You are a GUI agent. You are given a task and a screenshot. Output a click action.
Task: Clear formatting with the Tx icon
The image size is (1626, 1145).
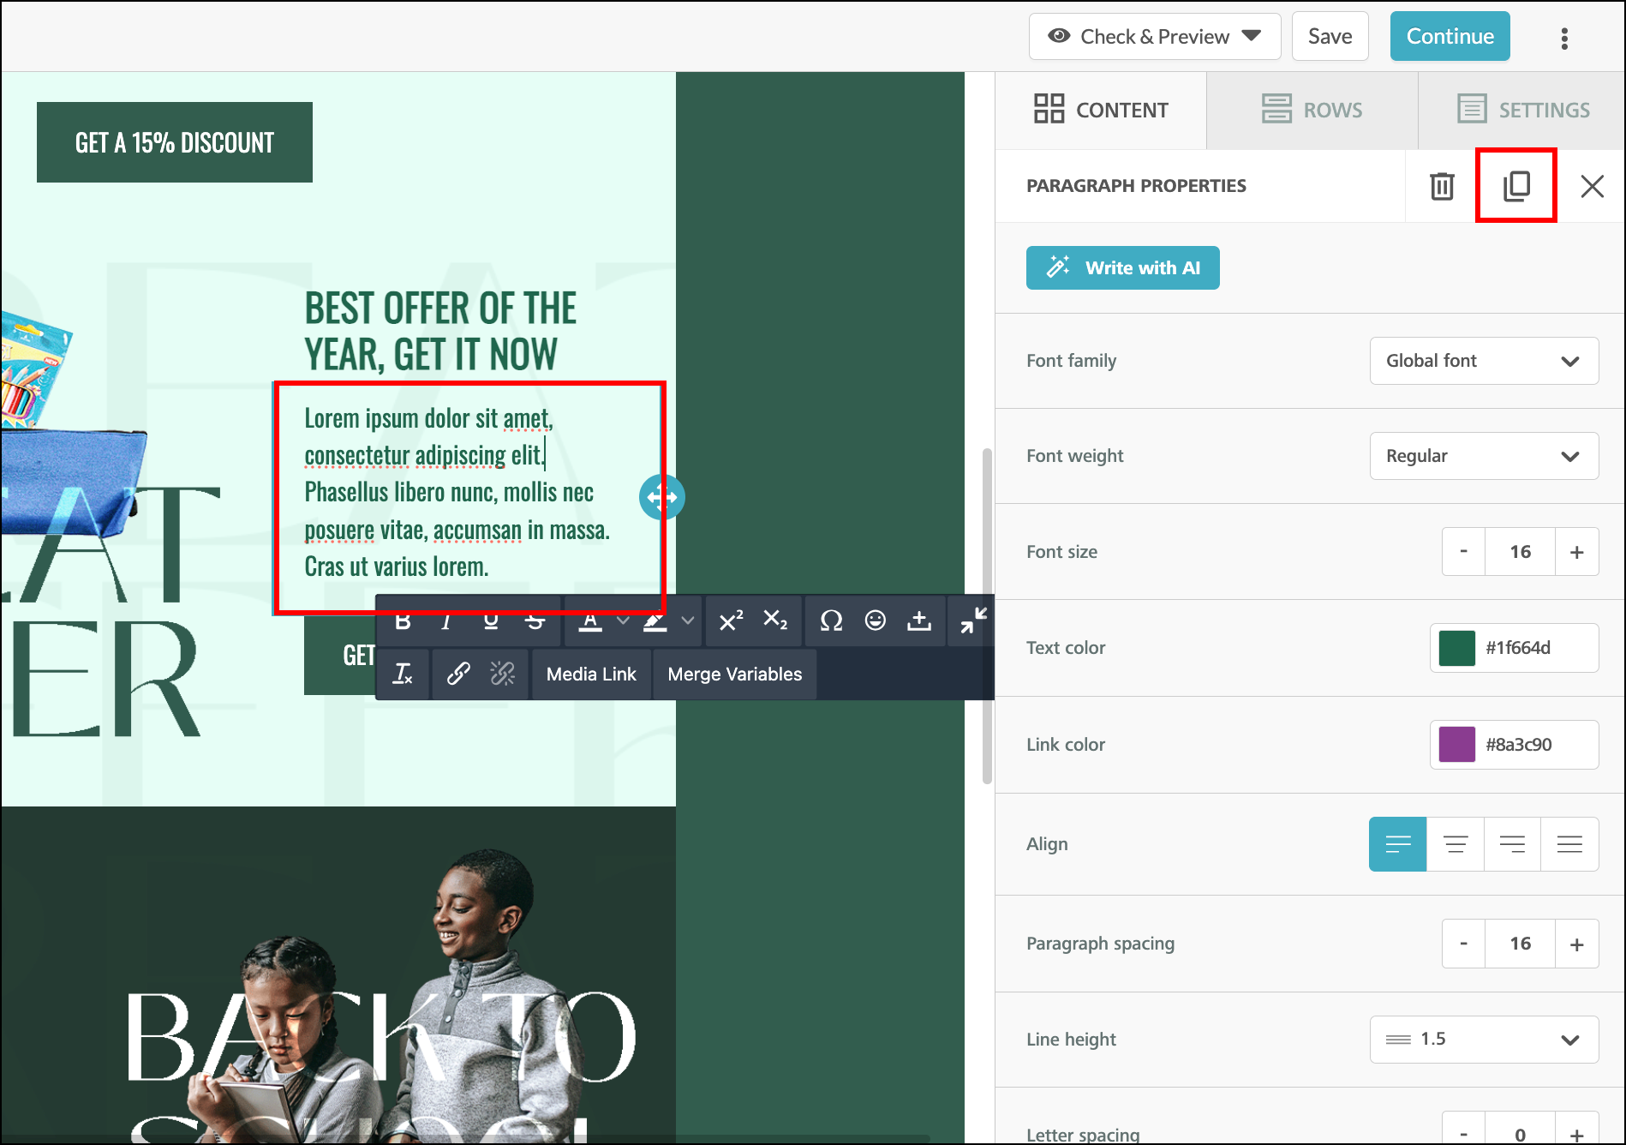coord(403,674)
